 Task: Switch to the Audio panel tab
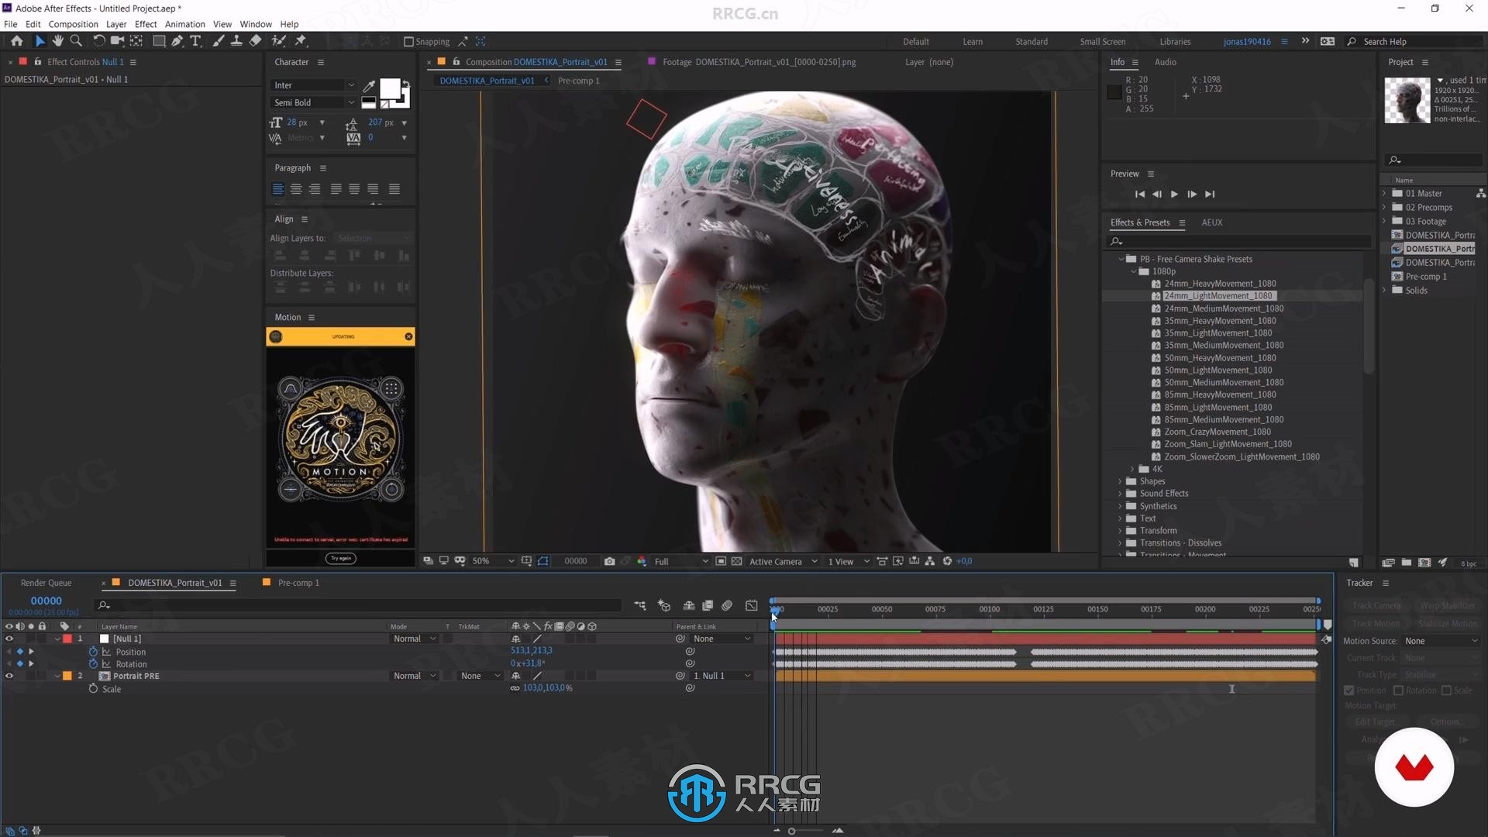tap(1165, 62)
